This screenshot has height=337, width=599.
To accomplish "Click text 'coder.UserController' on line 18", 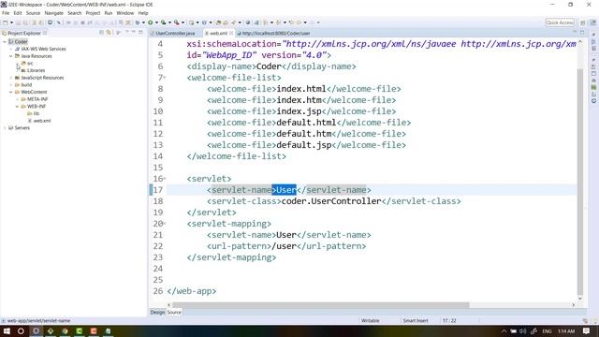I will click(x=331, y=201).
